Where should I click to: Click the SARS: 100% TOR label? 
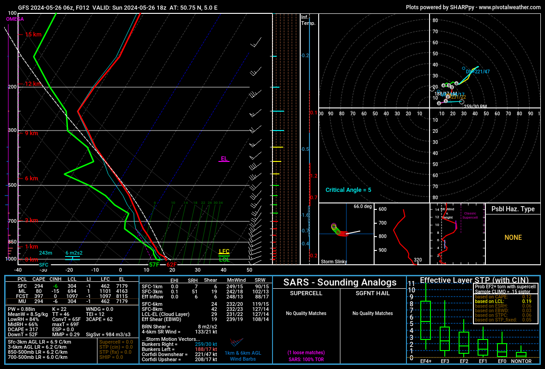[306, 359]
